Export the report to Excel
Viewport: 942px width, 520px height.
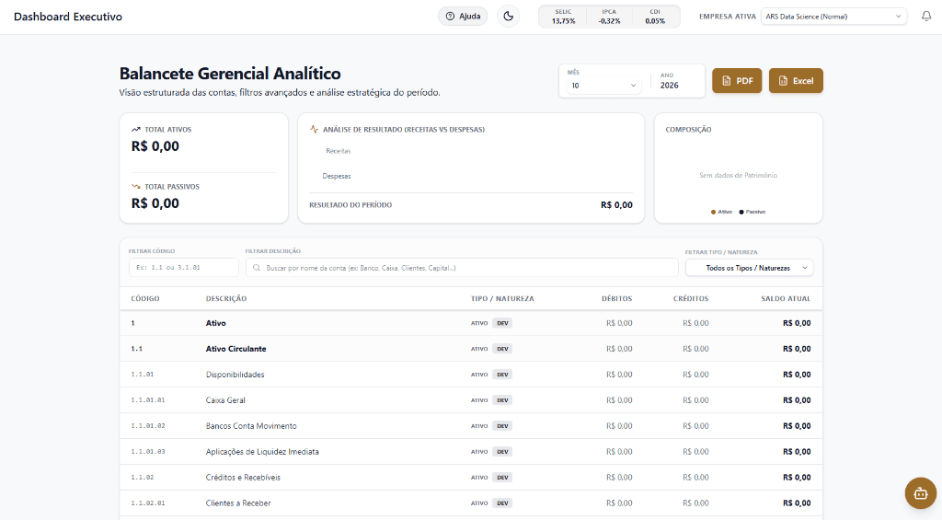coord(796,81)
